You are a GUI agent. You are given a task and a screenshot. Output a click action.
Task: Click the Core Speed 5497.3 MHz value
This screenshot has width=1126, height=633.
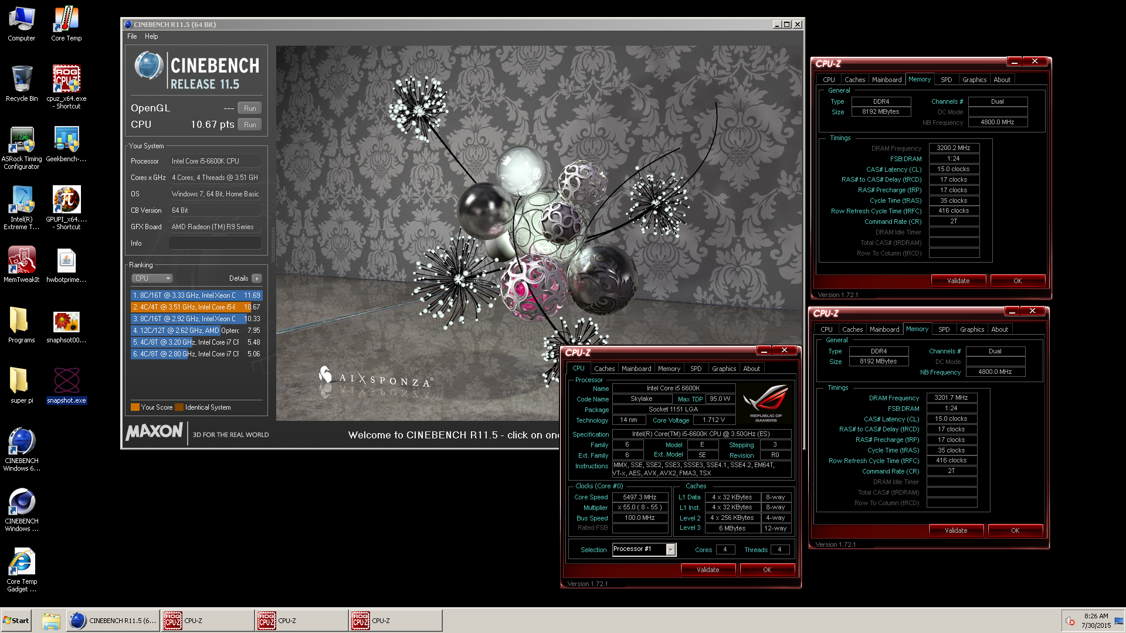[640, 497]
